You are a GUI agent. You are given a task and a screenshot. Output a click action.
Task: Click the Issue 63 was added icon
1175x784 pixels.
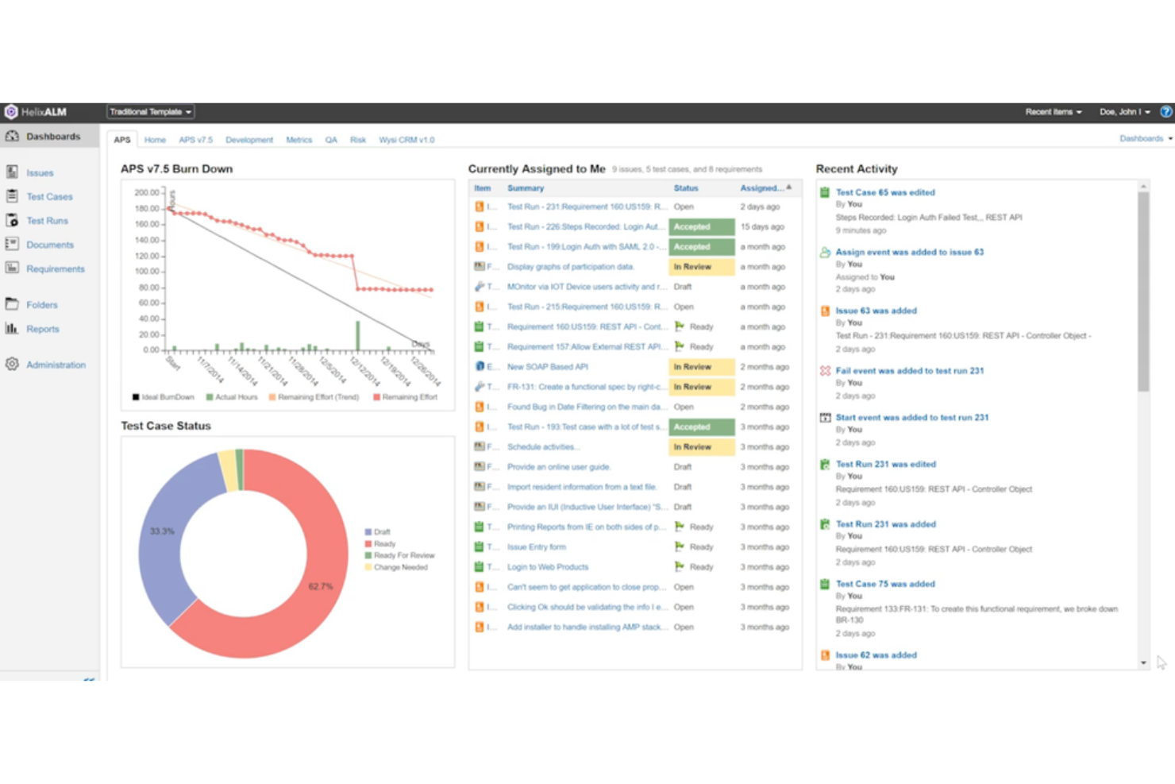click(825, 311)
